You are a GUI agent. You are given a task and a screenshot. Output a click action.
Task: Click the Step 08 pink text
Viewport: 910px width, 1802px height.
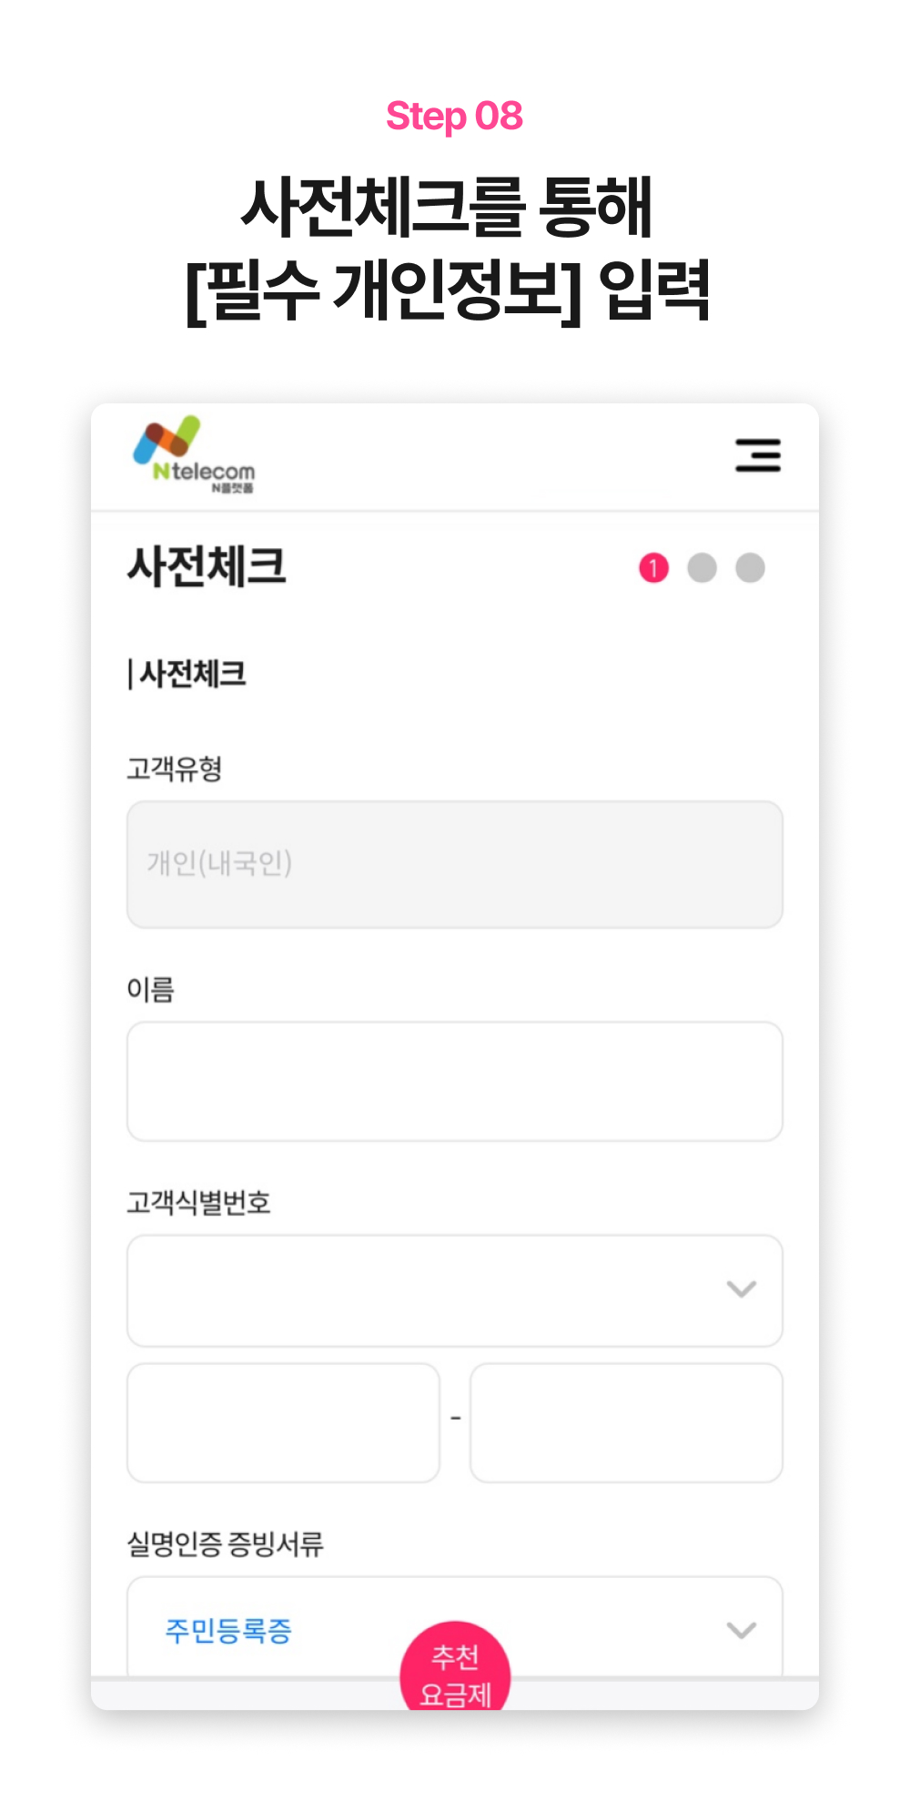454,117
